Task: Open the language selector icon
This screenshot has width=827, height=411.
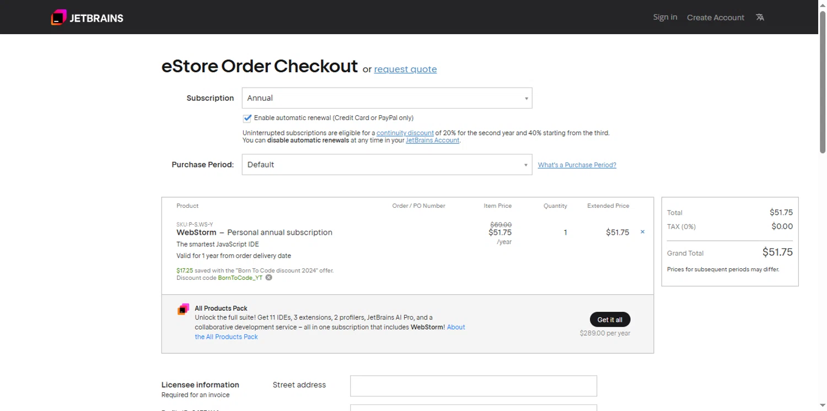Action: pyautogui.click(x=760, y=18)
